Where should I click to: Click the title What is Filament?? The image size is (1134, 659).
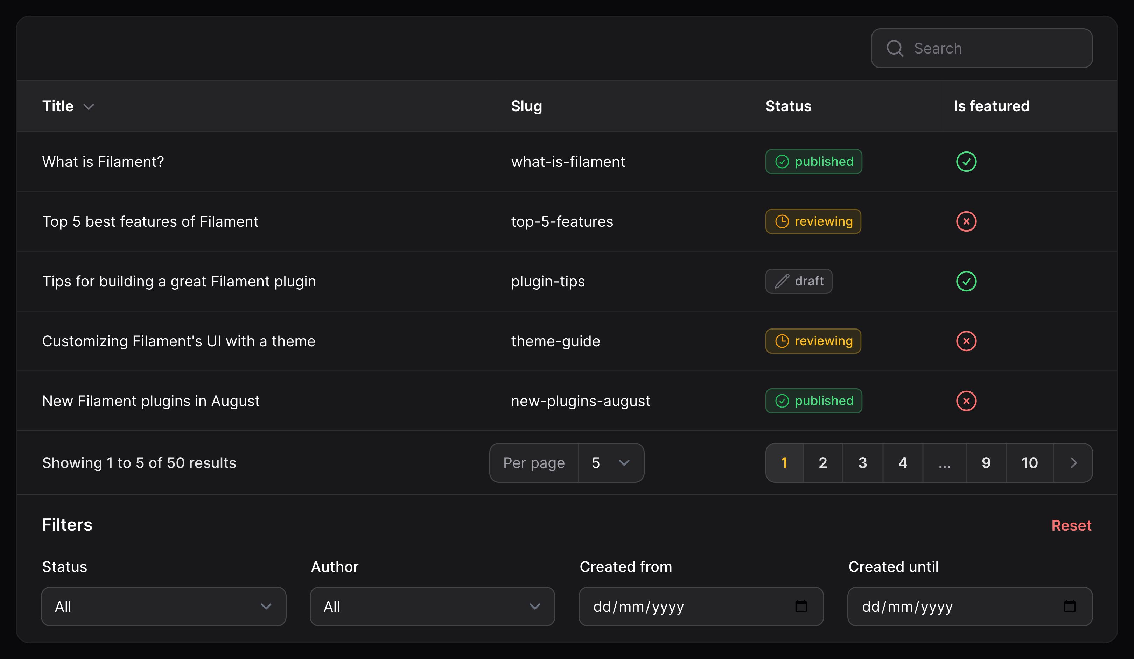(103, 162)
